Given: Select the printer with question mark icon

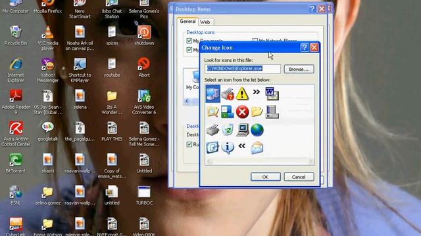Looking at the screenshot, I should 228,94.
